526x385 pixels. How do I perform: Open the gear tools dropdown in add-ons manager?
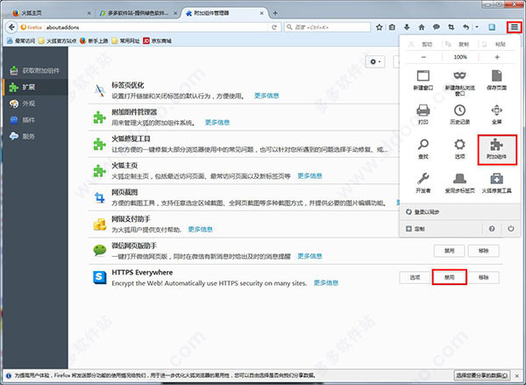[375, 61]
